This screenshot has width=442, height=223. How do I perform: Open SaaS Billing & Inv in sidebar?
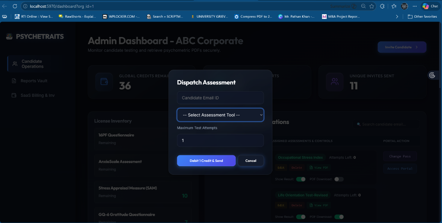point(35,95)
